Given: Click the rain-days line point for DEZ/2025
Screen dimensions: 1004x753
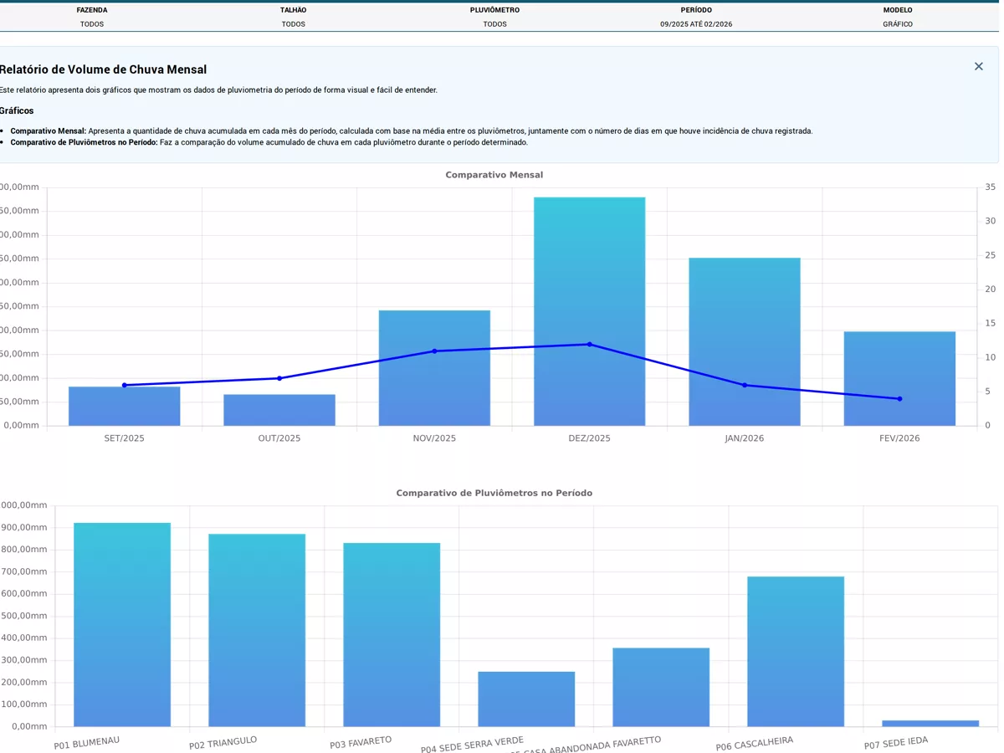Looking at the screenshot, I should click(590, 344).
